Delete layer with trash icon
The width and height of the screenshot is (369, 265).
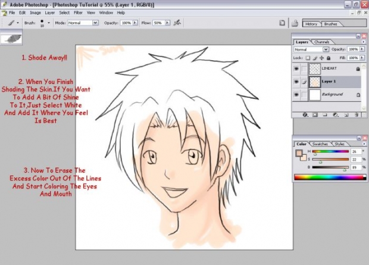click(x=357, y=115)
